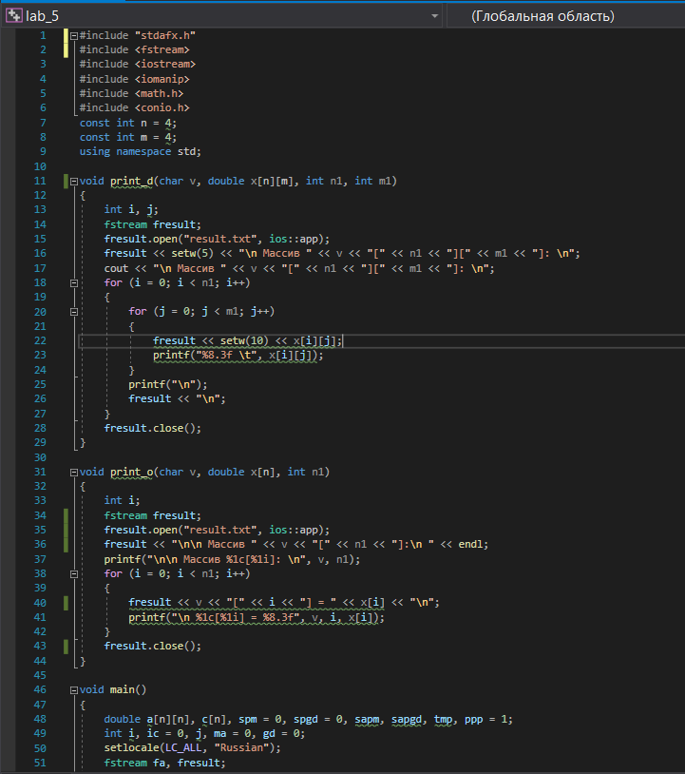Click the yellow change marker beside line 1
The height and width of the screenshot is (774, 685).
(x=67, y=43)
